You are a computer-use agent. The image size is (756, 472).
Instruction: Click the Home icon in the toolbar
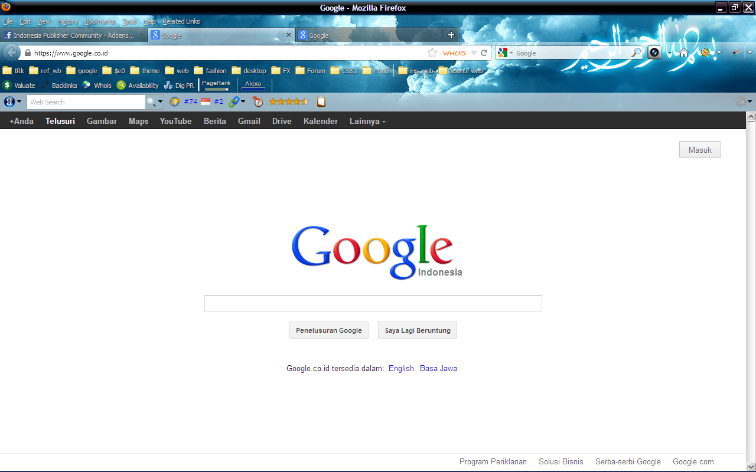pyautogui.click(x=684, y=53)
